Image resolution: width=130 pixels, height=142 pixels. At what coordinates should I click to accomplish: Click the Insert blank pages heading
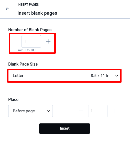[37, 13]
